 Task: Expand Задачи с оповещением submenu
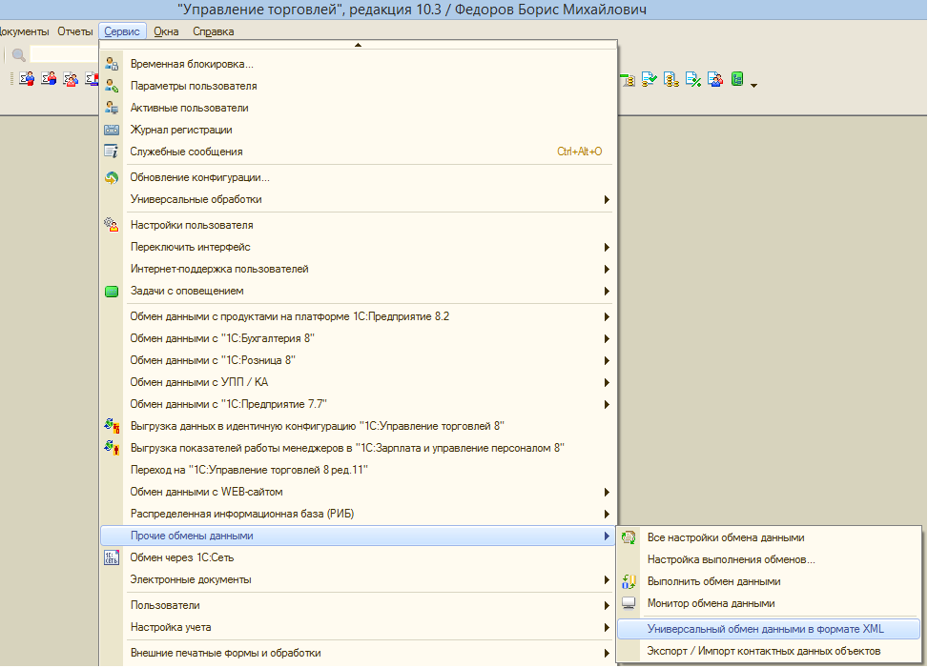[x=359, y=291]
